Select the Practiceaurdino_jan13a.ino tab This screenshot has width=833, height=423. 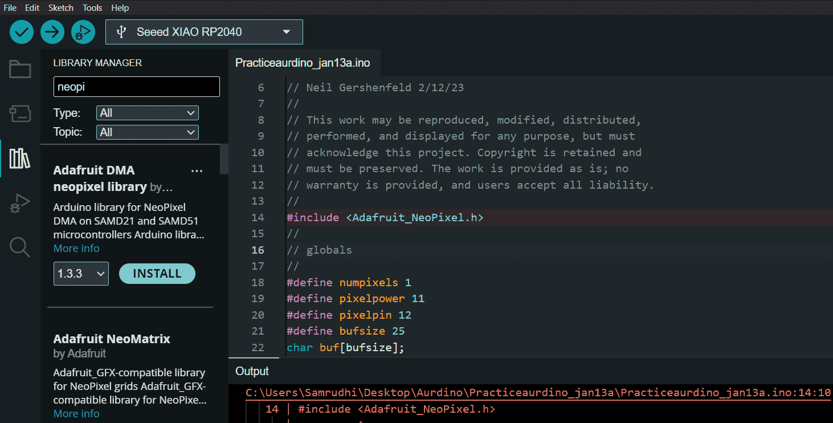coord(303,63)
